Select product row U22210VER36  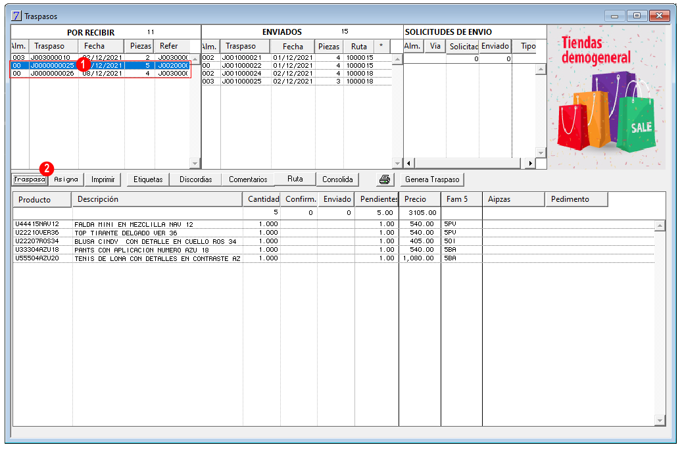point(333,233)
